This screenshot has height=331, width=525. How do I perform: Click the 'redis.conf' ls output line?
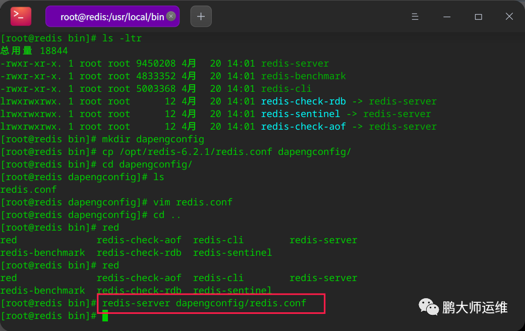[x=28, y=190]
